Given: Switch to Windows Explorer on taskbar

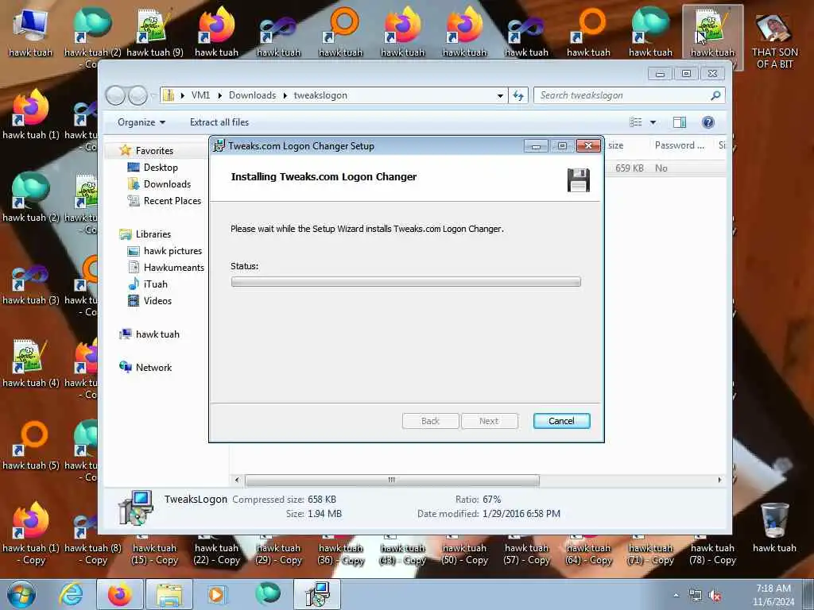Looking at the screenshot, I should click(x=169, y=594).
